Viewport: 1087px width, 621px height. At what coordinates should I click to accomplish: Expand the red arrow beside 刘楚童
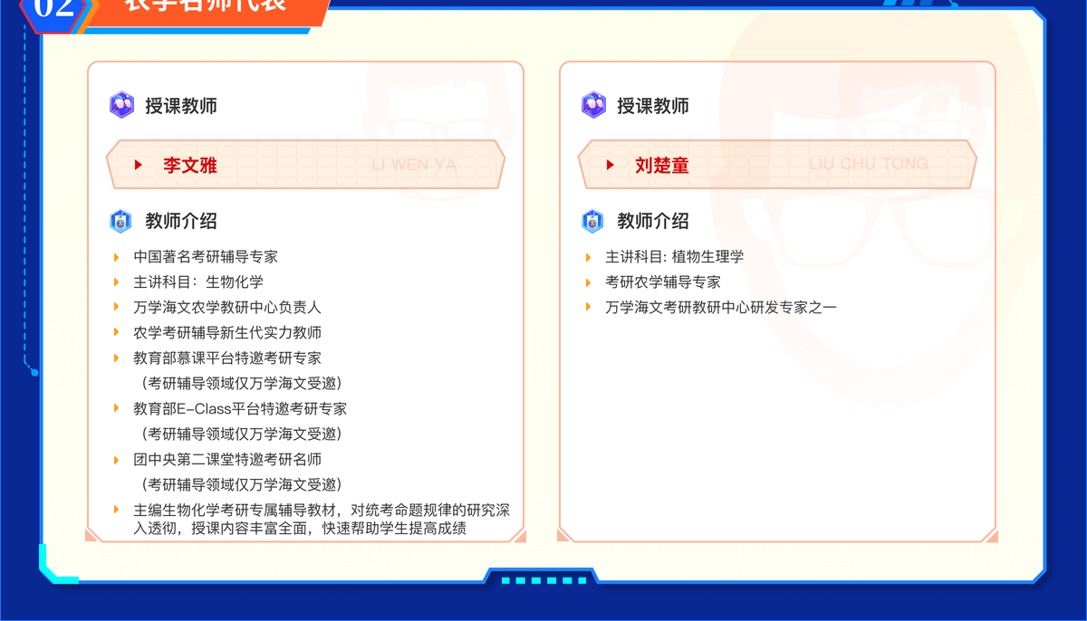point(611,165)
